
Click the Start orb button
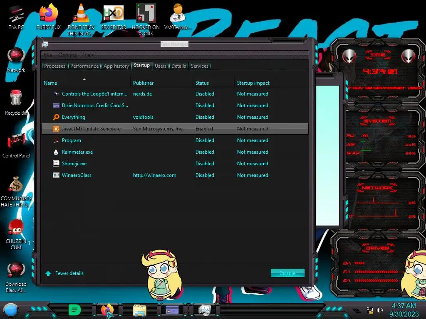pos(10,310)
